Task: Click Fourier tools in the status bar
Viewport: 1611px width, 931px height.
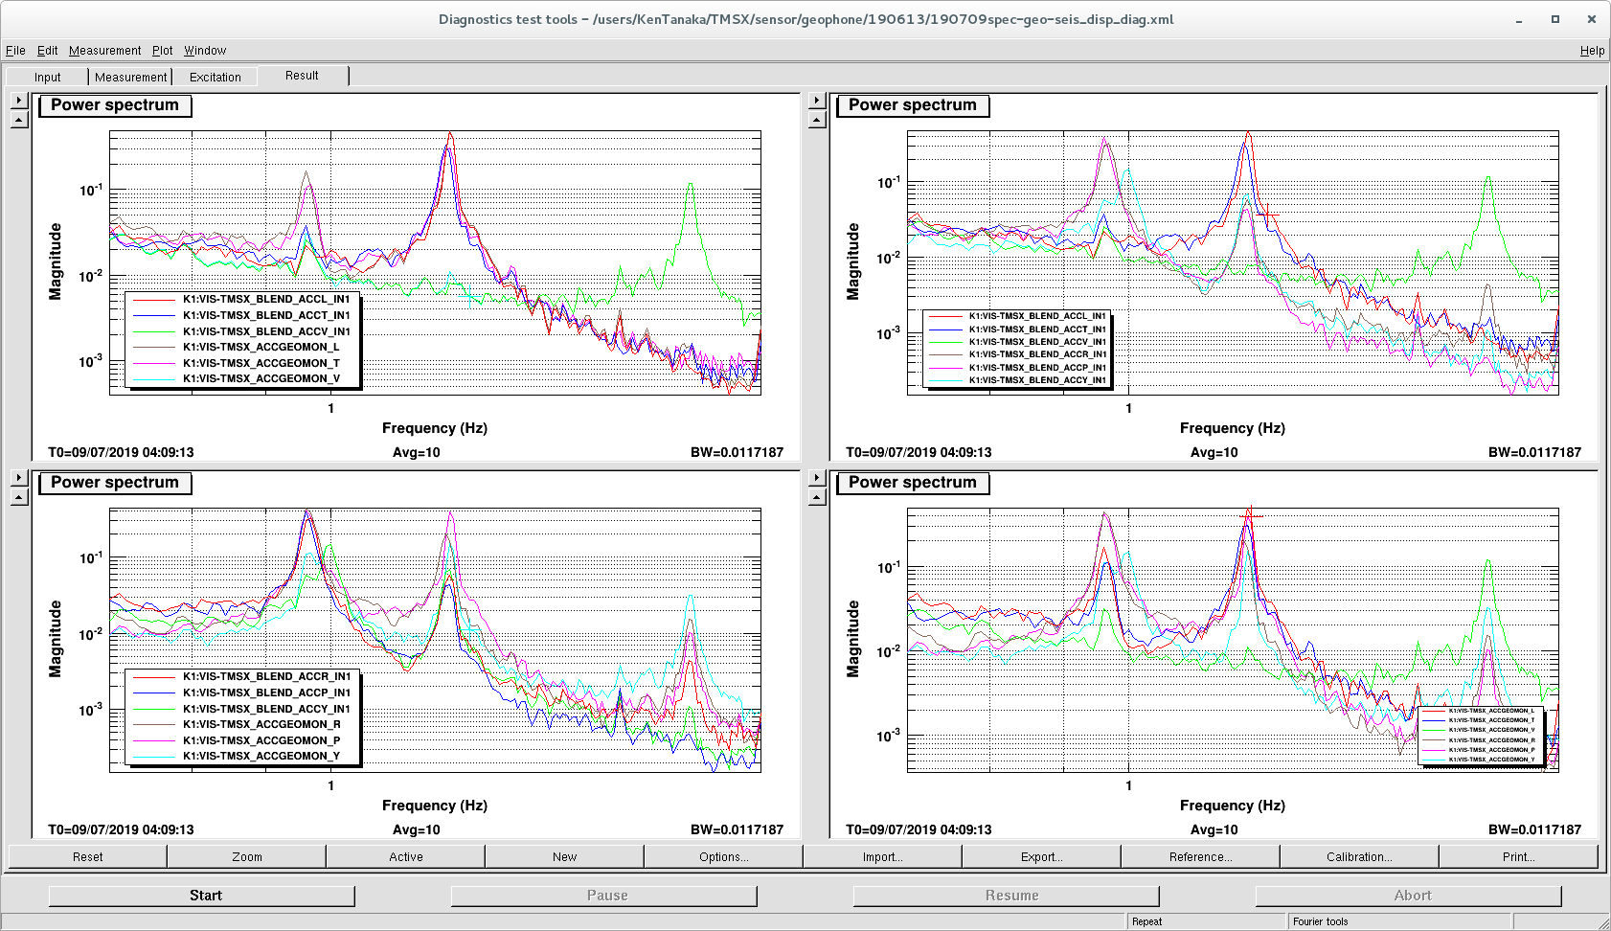Action: (1320, 921)
